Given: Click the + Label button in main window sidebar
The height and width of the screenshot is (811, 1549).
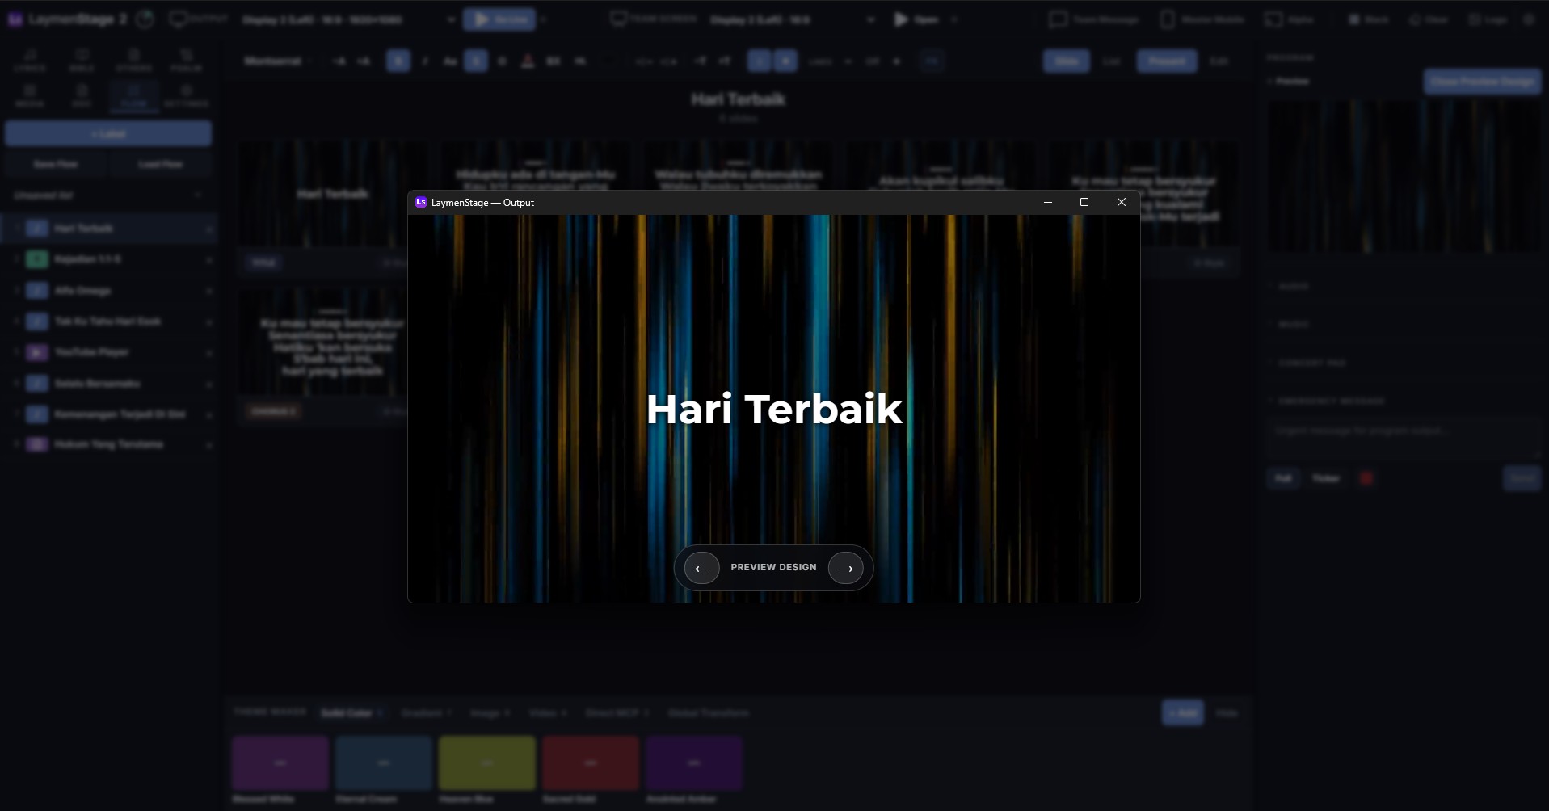Looking at the screenshot, I should pyautogui.click(x=108, y=133).
